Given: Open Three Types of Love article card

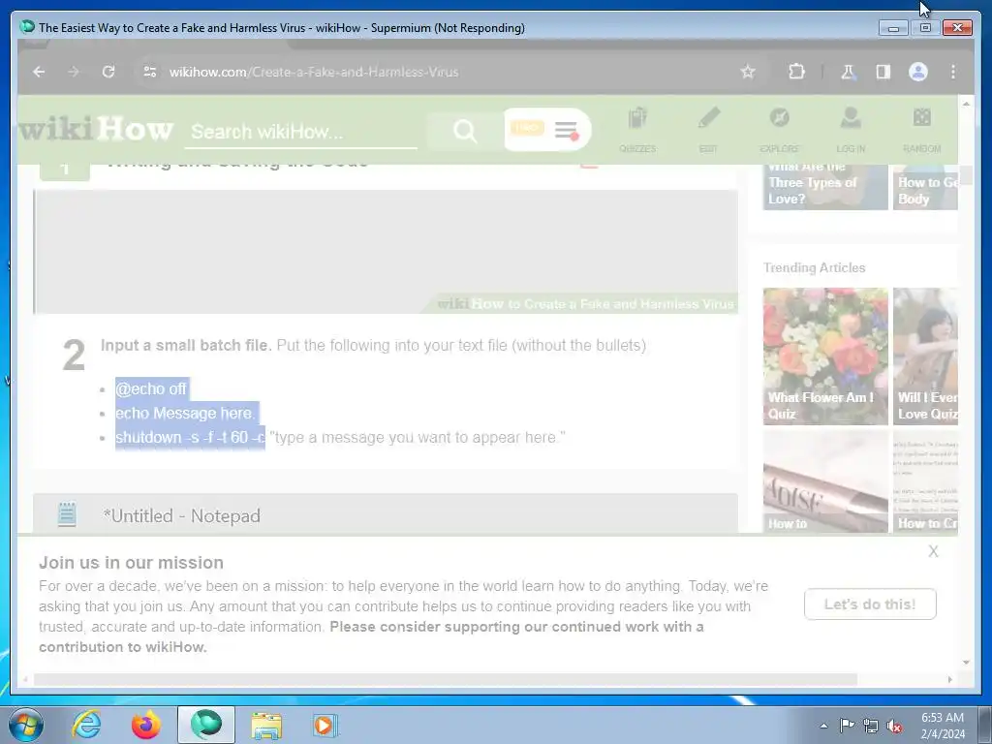Looking at the screenshot, I should (x=825, y=187).
